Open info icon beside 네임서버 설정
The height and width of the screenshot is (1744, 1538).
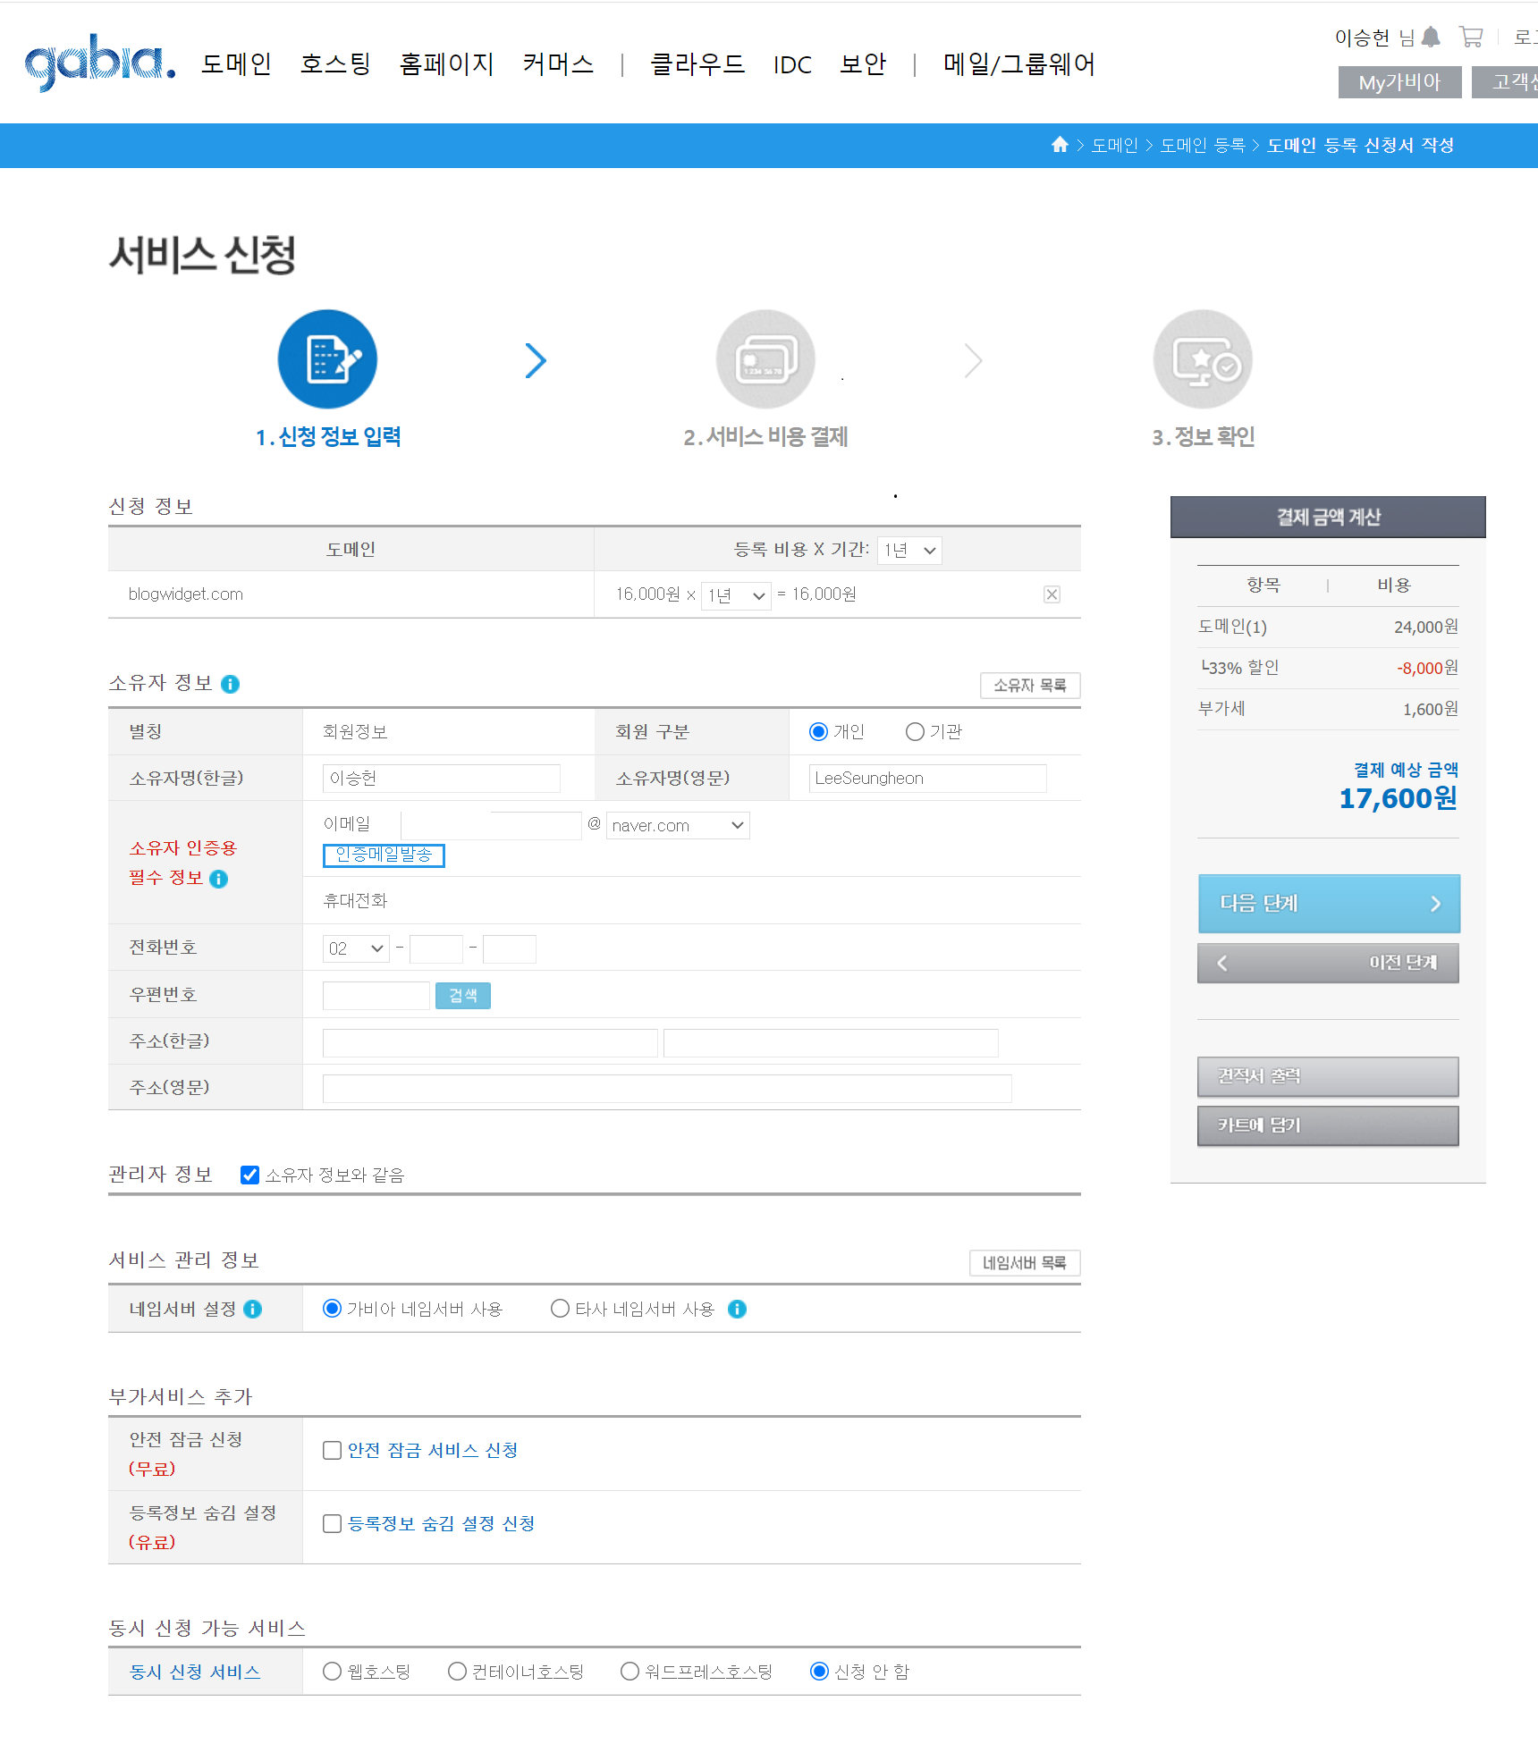coord(253,1309)
